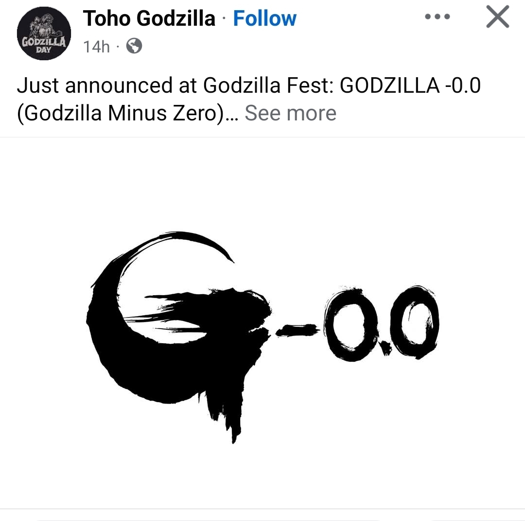Image resolution: width=525 pixels, height=521 pixels.
Task: Click the 14h post timestamp
Action: coord(96,47)
